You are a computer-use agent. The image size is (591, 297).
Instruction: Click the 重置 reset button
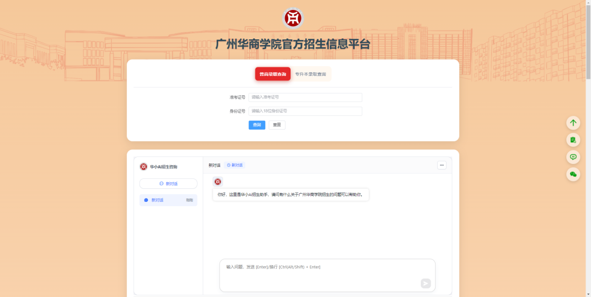pyautogui.click(x=277, y=125)
